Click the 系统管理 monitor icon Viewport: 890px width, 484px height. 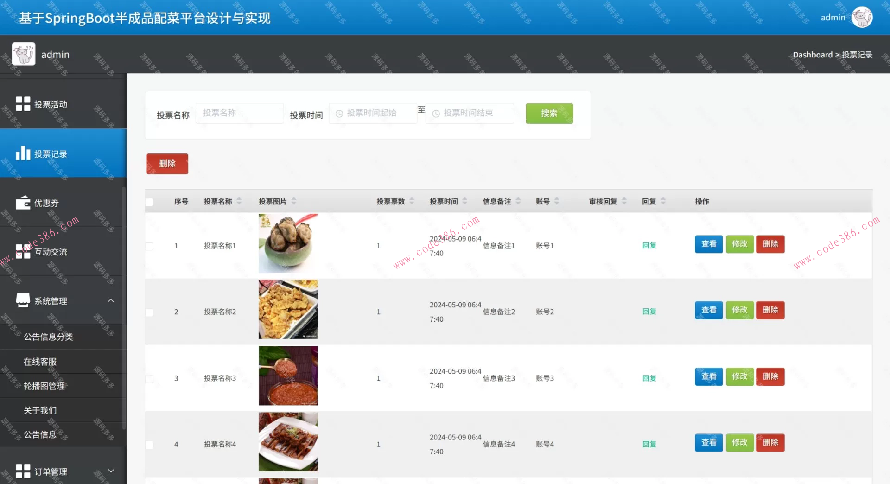[23, 300]
